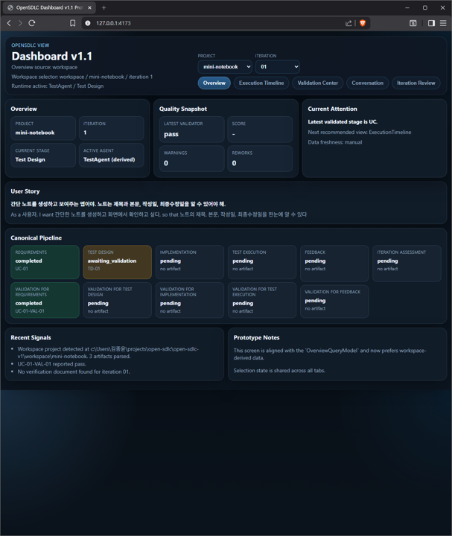Click 'Data freshness: manual' text
Image resolution: width=452 pixels, height=536 pixels.
pos(335,142)
